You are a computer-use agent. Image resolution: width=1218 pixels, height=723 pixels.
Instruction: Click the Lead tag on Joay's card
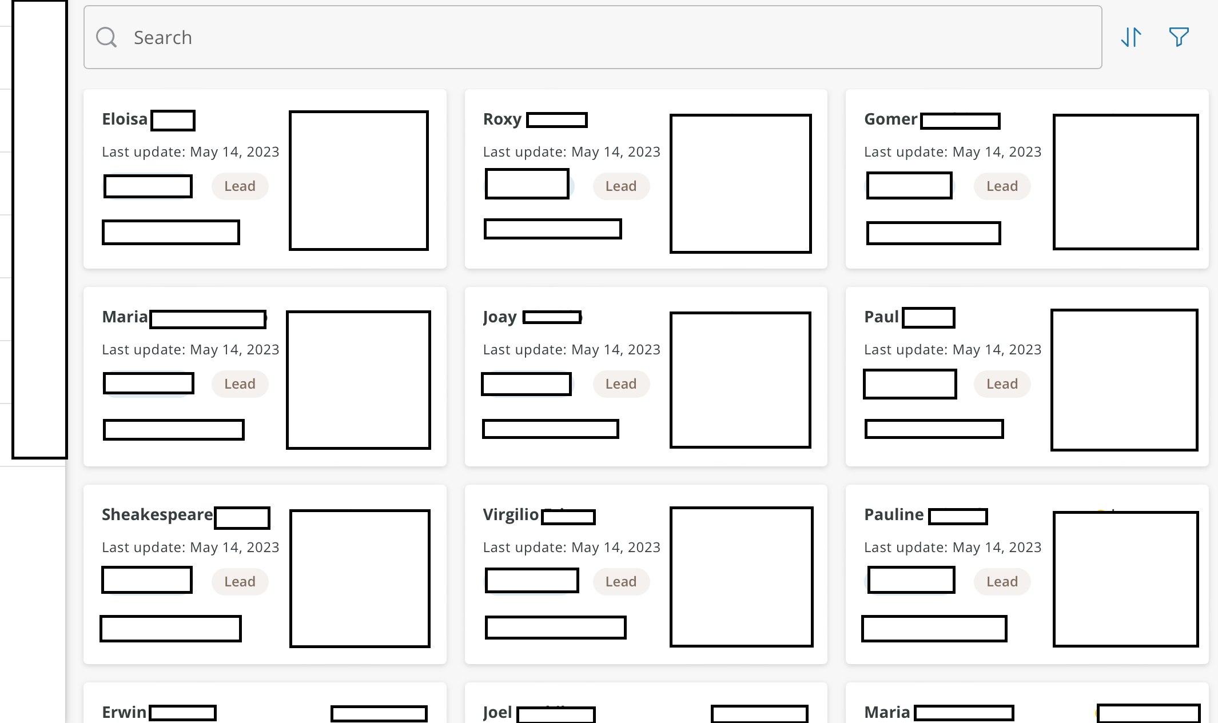(620, 384)
